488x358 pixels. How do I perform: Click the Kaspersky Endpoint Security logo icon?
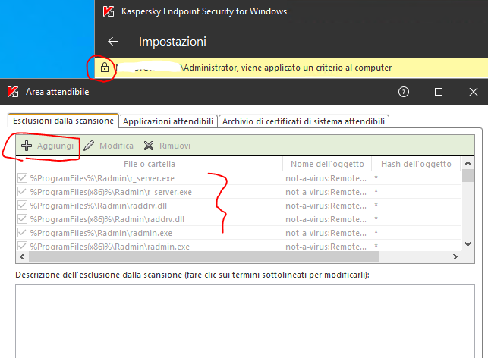tap(109, 11)
